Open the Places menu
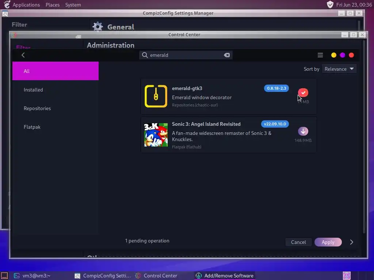 (53, 5)
